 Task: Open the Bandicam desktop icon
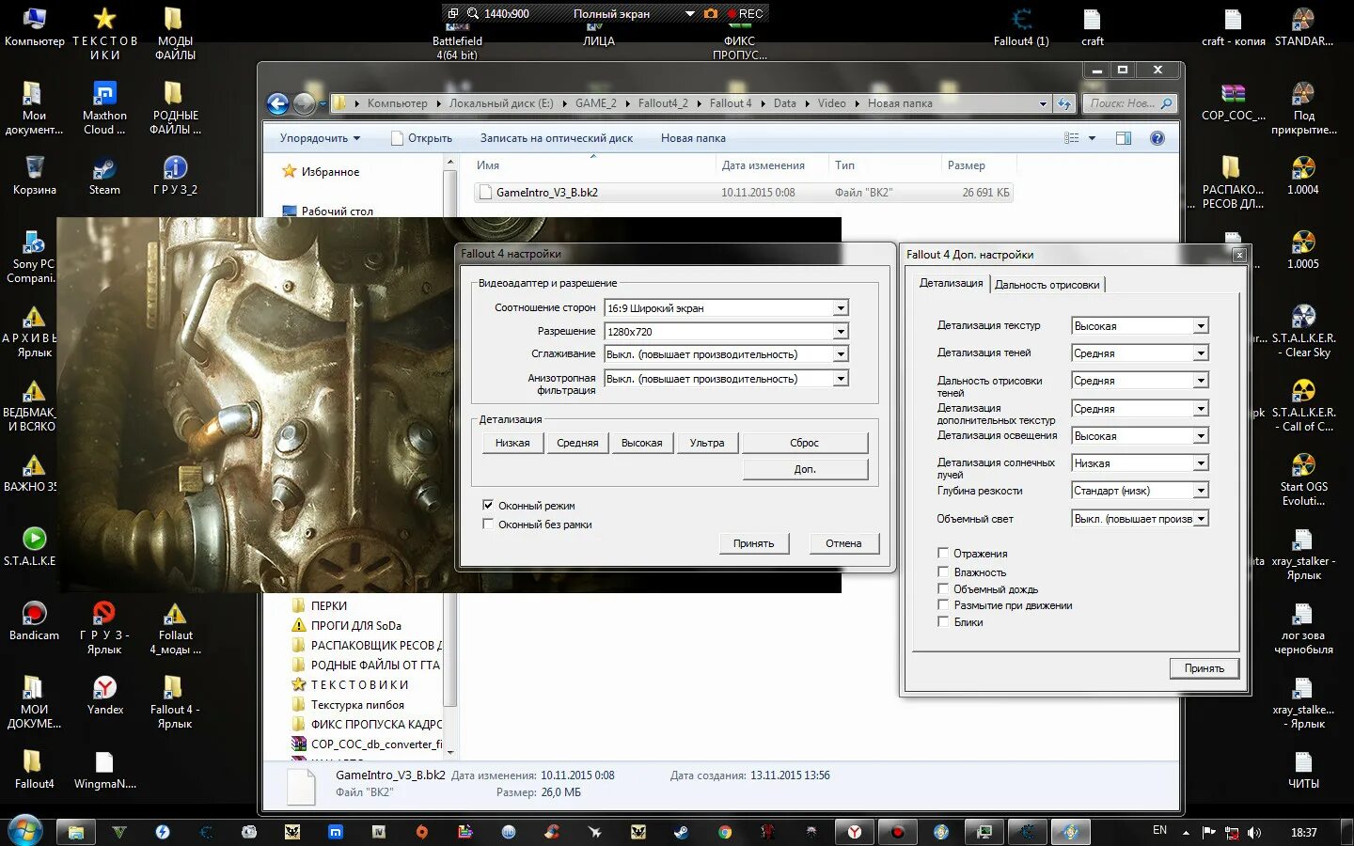pos(34,620)
